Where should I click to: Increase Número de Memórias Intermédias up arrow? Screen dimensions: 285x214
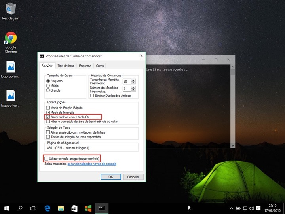pos(133,87)
